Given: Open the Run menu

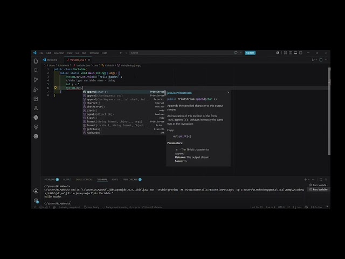Looking at the screenshot, I should [84, 53].
